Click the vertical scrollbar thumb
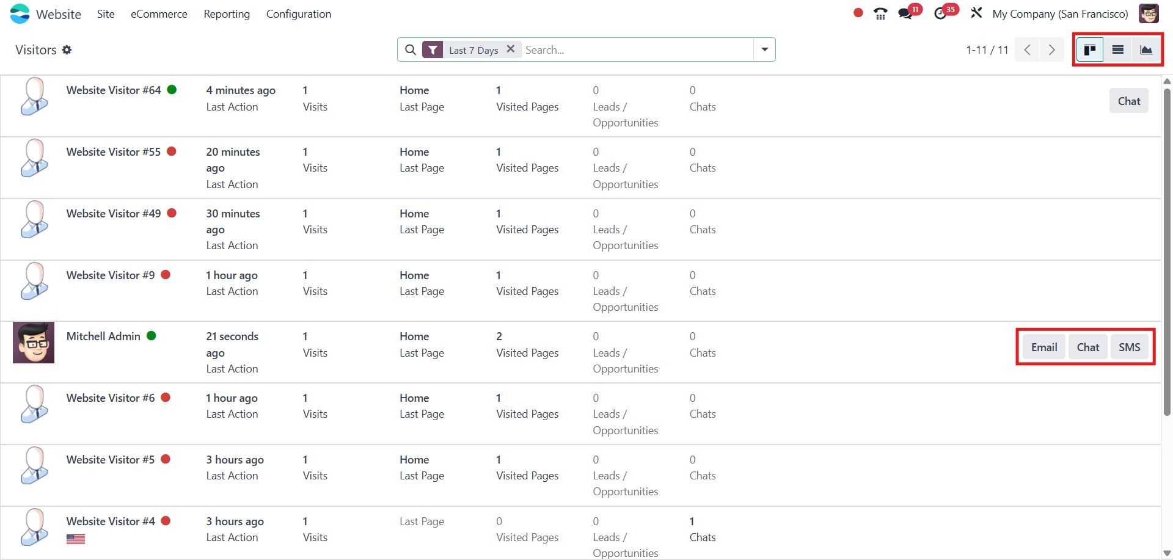1173x560 pixels. (x=1167, y=250)
